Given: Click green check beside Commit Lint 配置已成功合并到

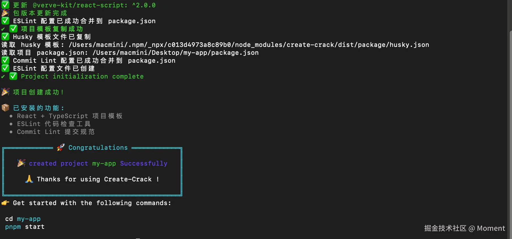Looking at the screenshot, I should [x=5, y=60].
